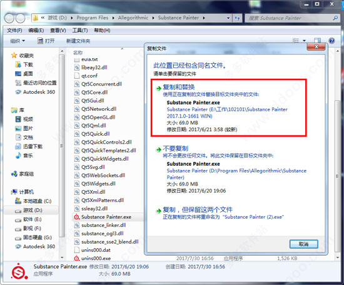Select the Qt5Core.dll file
Screen dimensions: 344x285
91,92
